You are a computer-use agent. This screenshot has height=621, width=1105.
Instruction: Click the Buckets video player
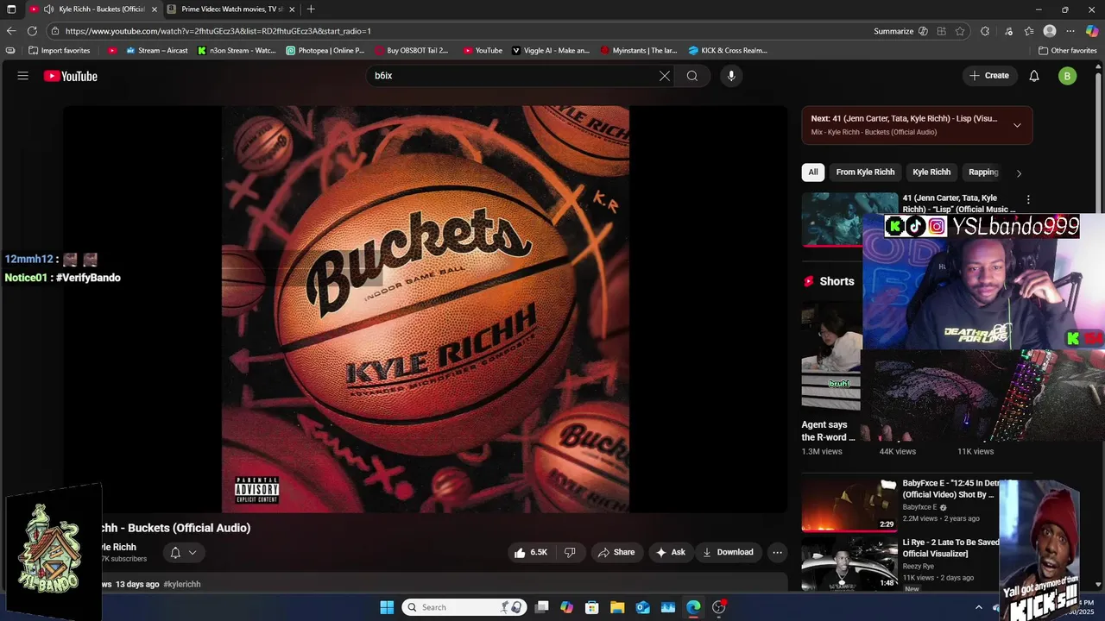pyautogui.click(x=425, y=309)
